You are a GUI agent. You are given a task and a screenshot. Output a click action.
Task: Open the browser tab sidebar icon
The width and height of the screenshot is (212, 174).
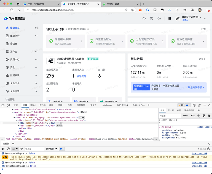(18, 4)
